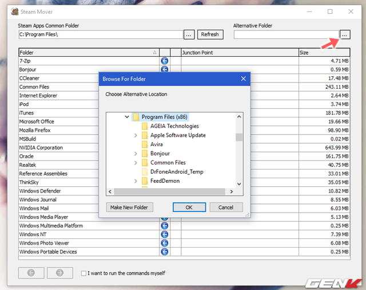Click the Steam Apps Common Folder path field
This screenshot has width=366, height=290.
coord(101,34)
